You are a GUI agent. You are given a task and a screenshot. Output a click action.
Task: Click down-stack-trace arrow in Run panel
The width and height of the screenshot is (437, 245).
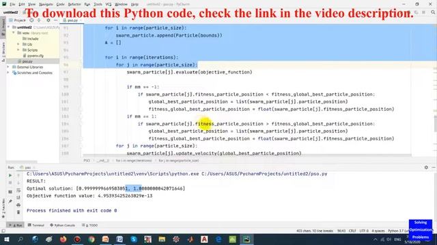point(18,183)
